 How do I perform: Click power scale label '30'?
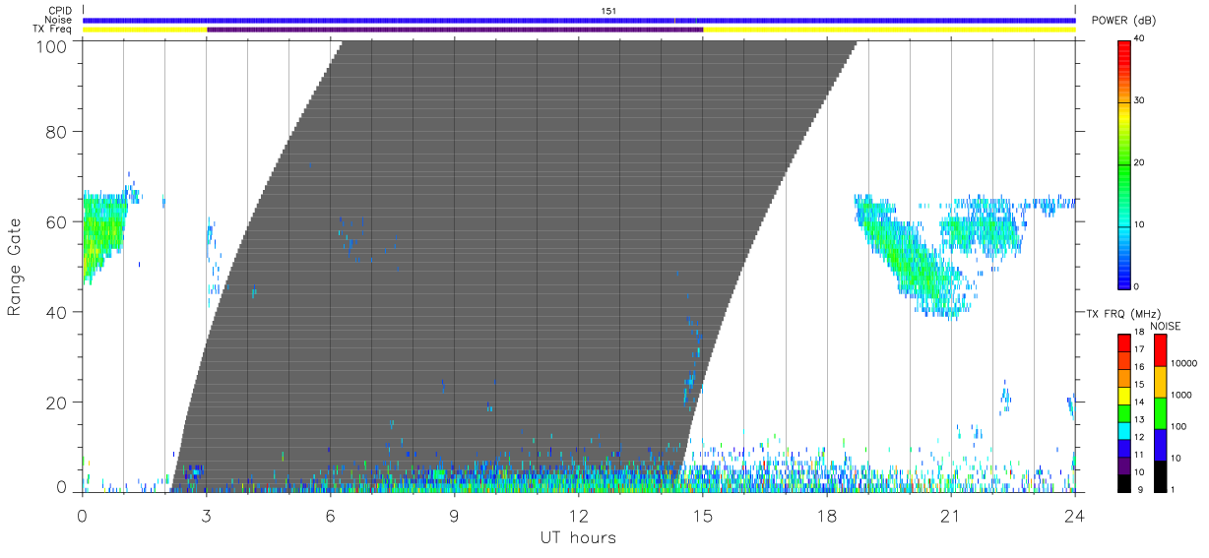(1139, 100)
